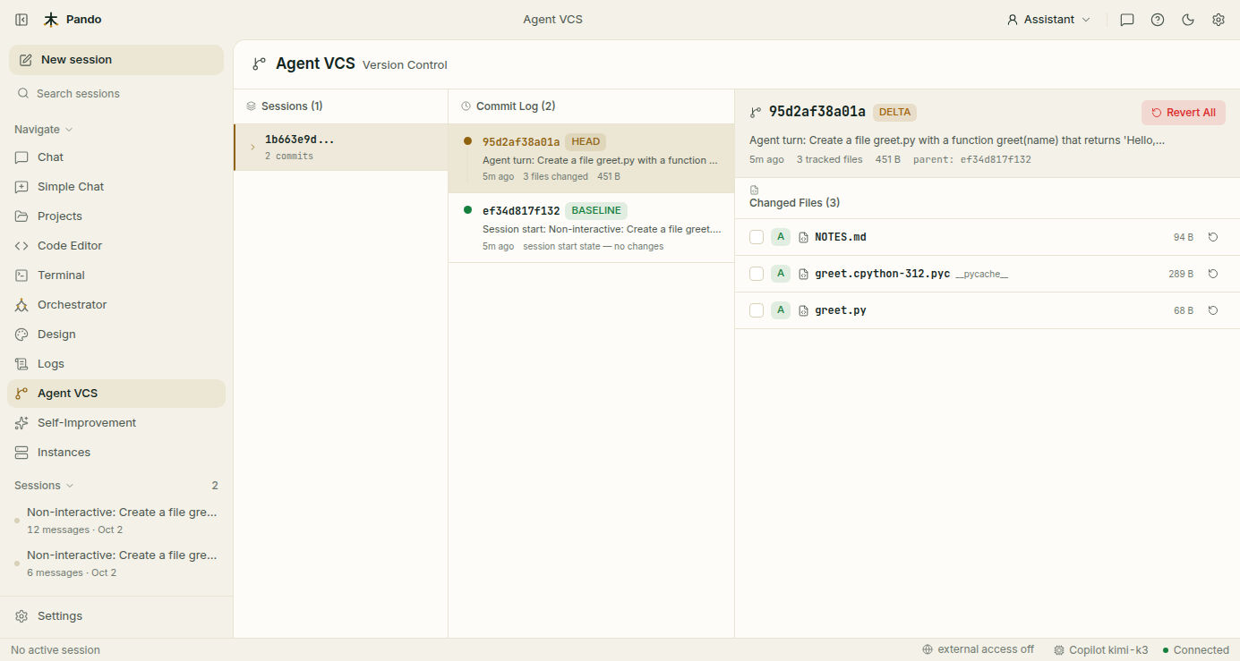Collapse the sidebar panel icon
This screenshot has width=1240, height=661.
click(21, 20)
